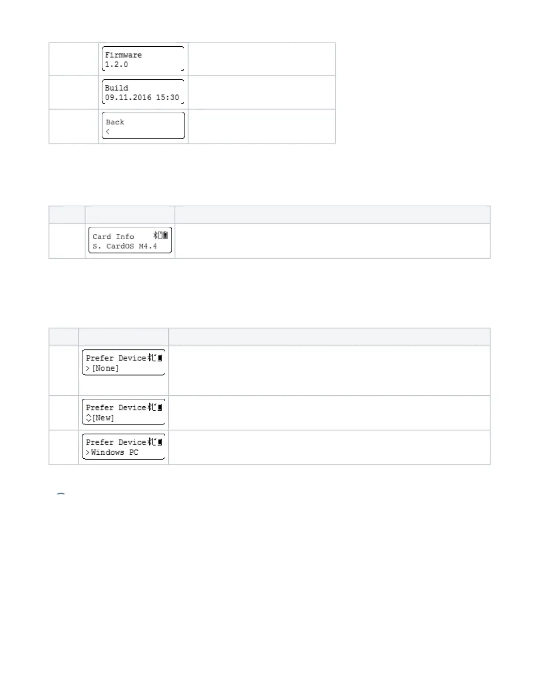
Task: Click the [None] preferred device option
Action: point(105,368)
